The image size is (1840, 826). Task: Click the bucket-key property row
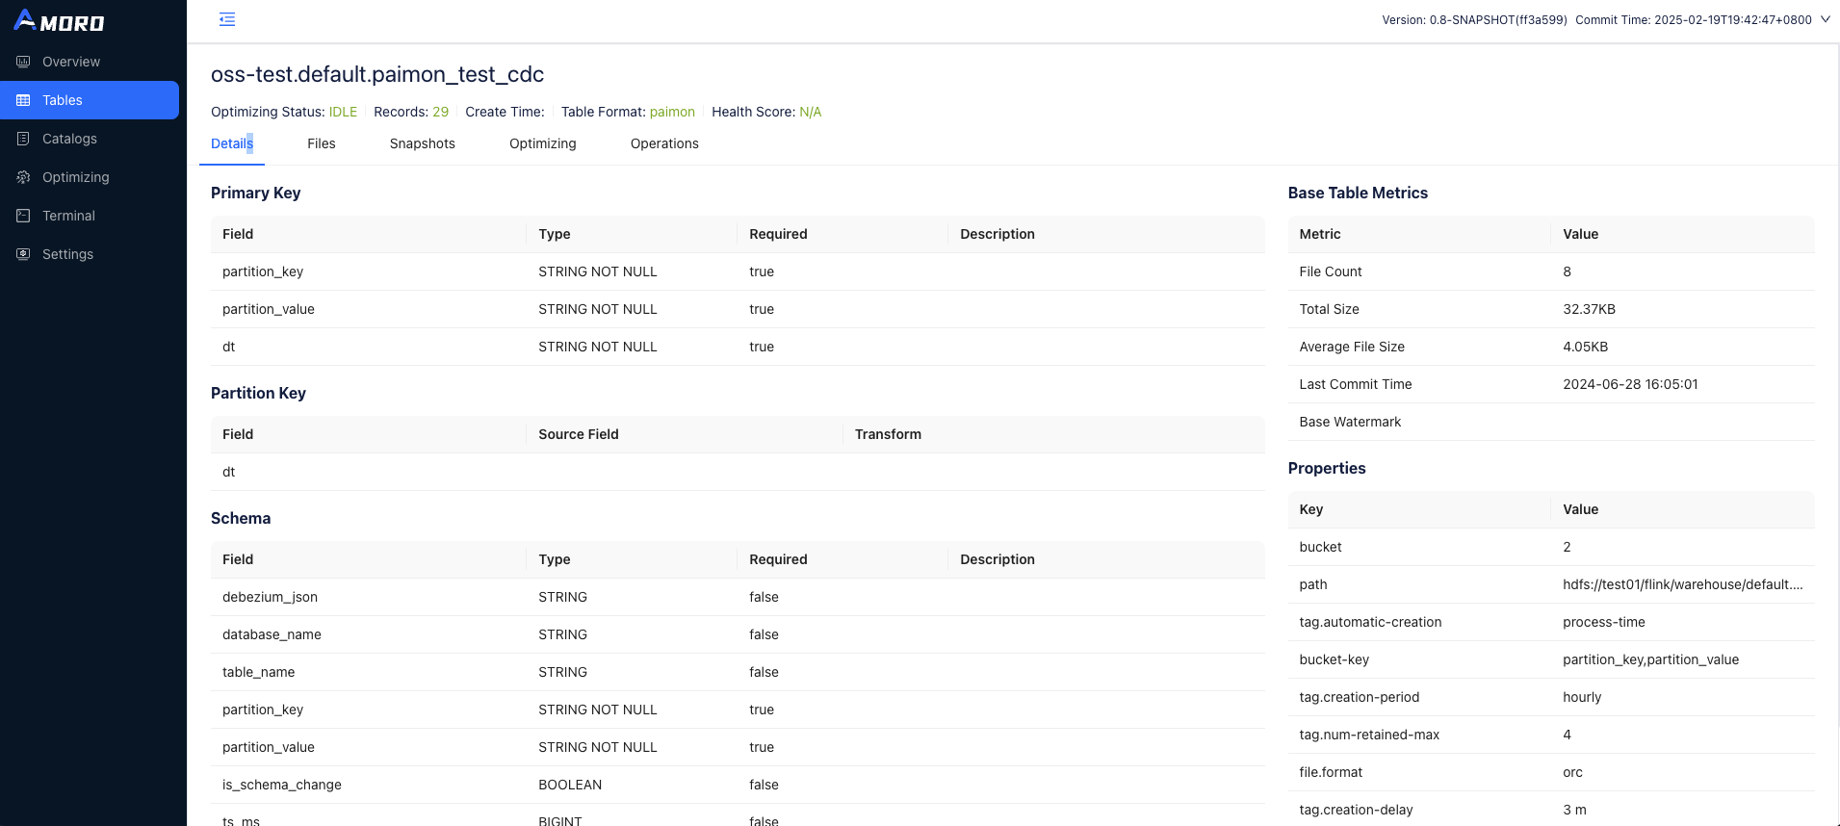click(1550, 659)
